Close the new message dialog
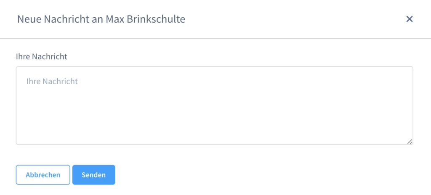Viewport: 431px width, 195px height. (409, 19)
